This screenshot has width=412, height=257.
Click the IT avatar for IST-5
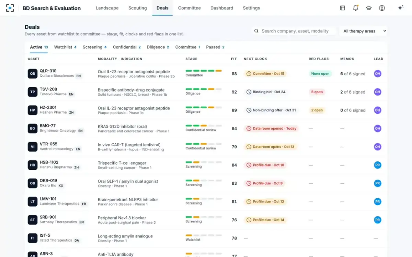pyautogui.click(x=33, y=238)
